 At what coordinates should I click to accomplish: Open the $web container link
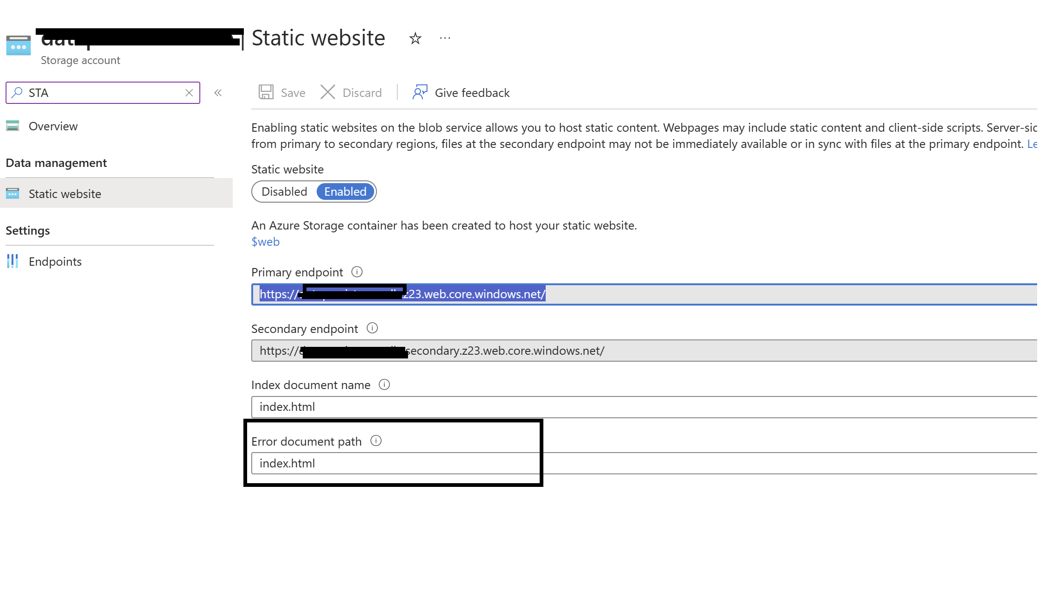266,242
